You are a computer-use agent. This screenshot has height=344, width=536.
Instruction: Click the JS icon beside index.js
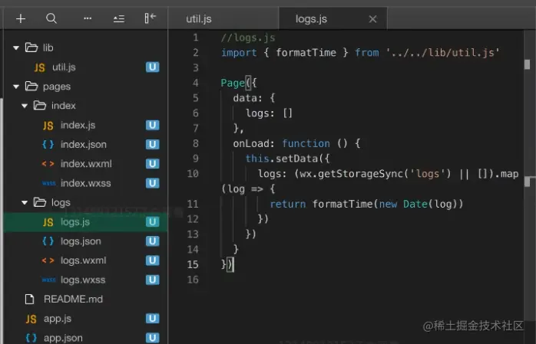click(48, 126)
